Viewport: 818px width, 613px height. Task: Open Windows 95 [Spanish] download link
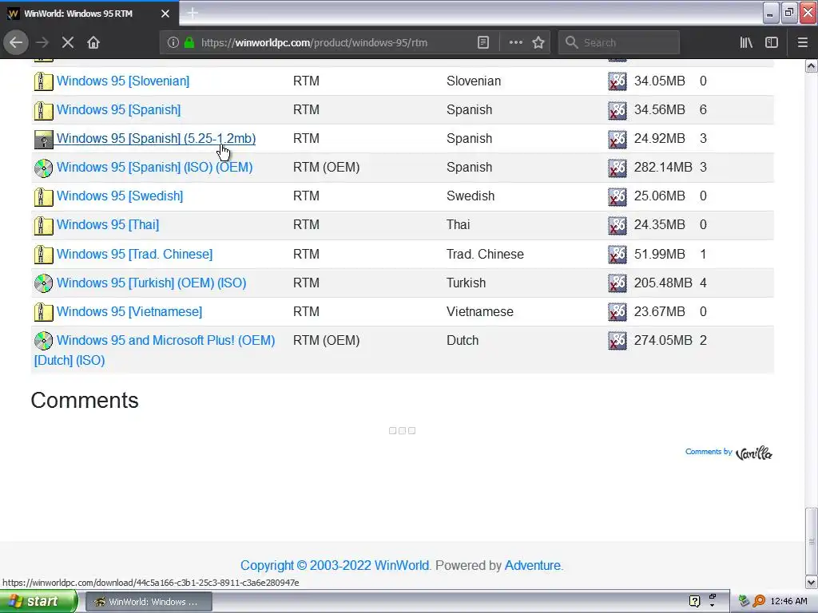[118, 109]
